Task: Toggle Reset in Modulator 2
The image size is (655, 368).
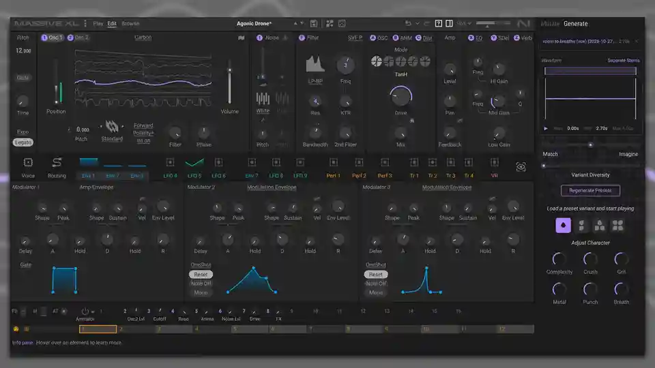Action: tap(201, 275)
